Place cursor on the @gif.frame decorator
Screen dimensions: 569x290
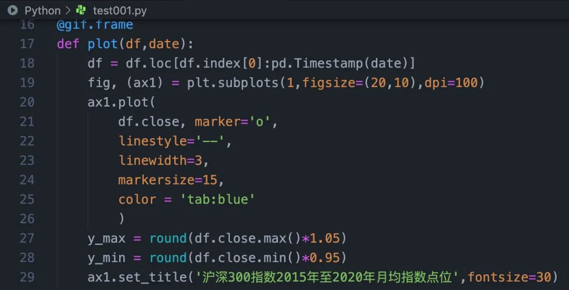(x=95, y=25)
